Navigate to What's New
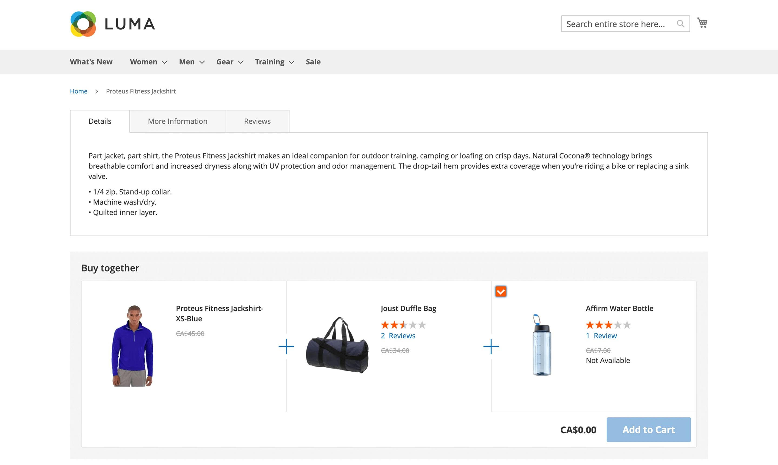This screenshot has width=778, height=465. [91, 62]
